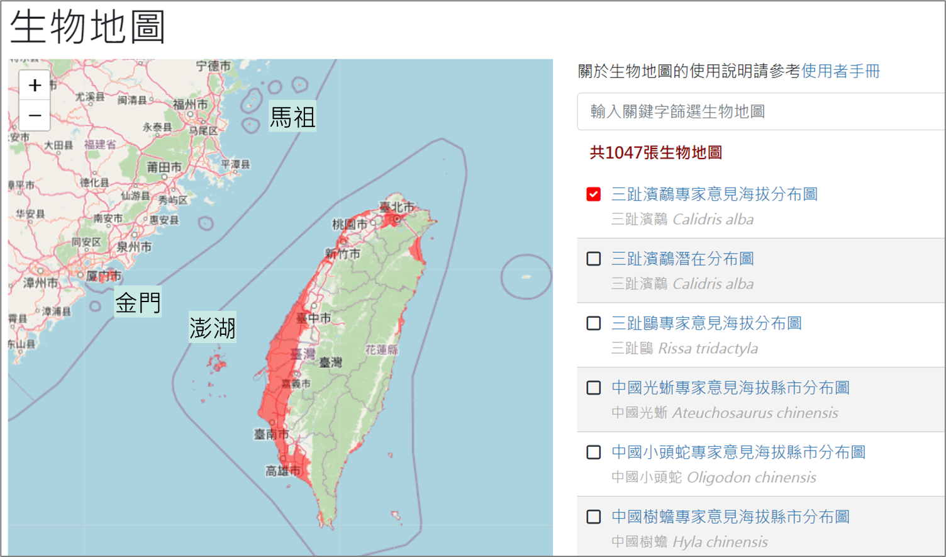Click the Rissa tridactyla scientific name
The width and height of the screenshot is (946, 557).
click(x=708, y=348)
